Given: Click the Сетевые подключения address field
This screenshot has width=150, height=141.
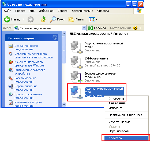Looking at the screenshot, I should pos(48,28).
